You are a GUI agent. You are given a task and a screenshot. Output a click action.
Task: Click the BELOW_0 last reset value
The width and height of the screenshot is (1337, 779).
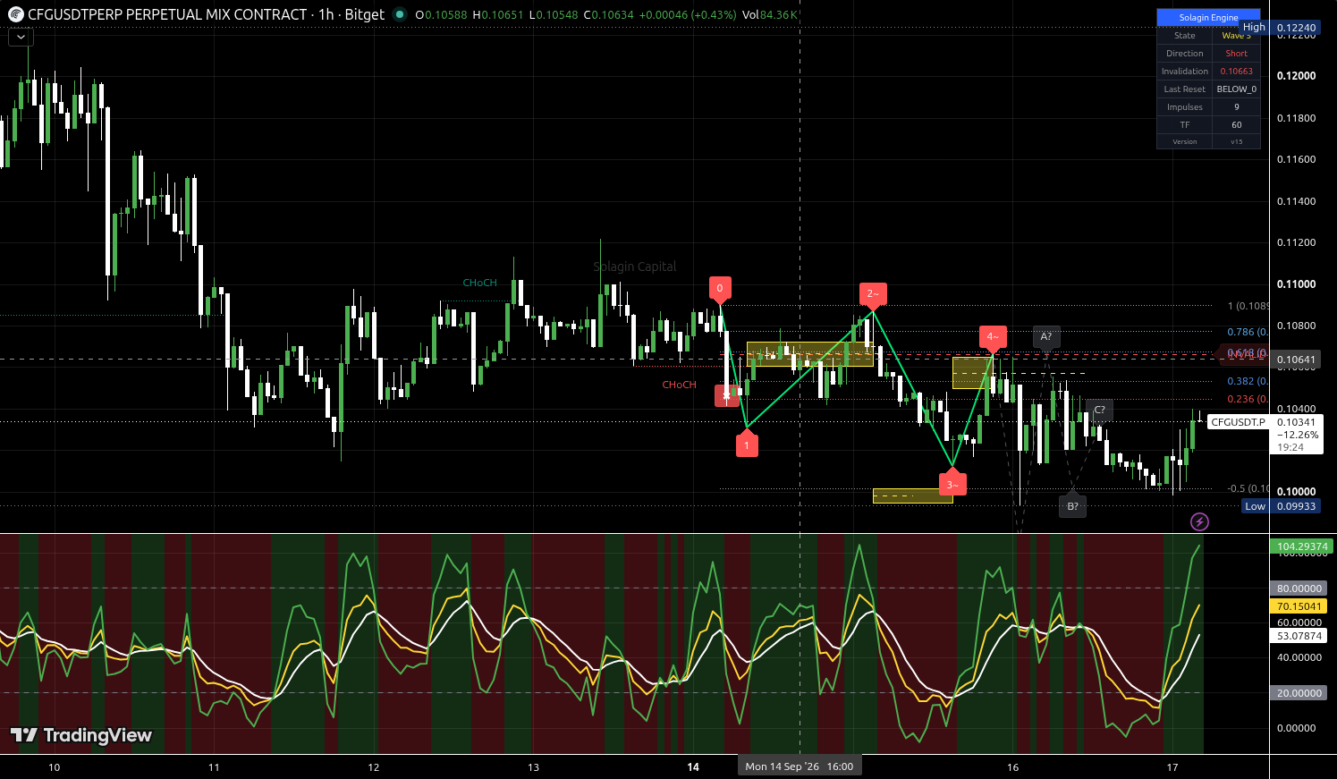point(1236,89)
